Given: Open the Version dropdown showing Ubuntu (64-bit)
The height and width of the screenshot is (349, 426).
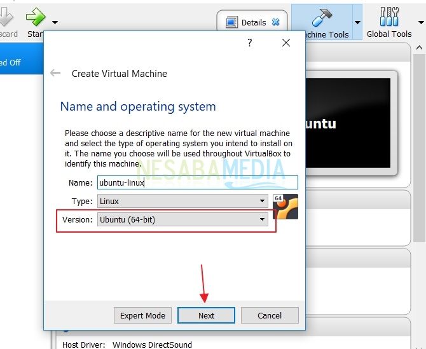Looking at the screenshot, I should (x=182, y=219).
